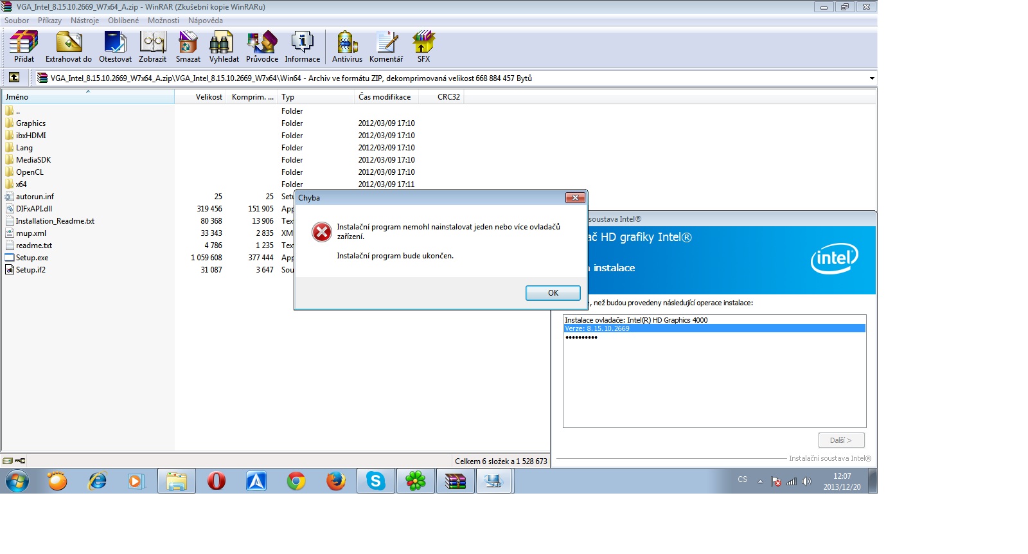Run the Antivirus scan tool
This screenshot has width=1028, height=554.
(x=347, y=47)
